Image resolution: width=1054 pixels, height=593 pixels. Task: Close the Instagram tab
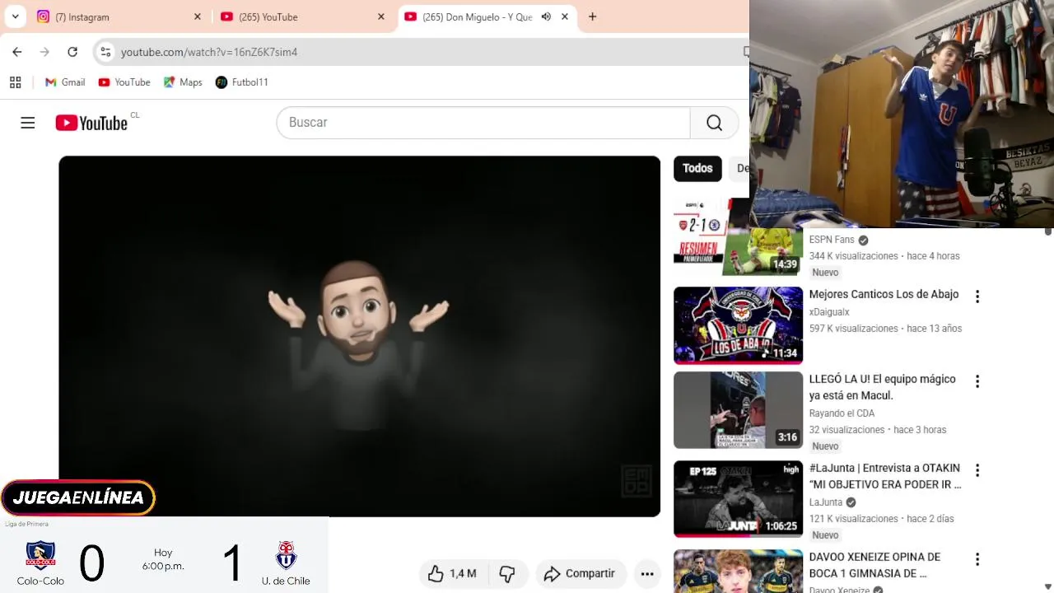[198, 16]
